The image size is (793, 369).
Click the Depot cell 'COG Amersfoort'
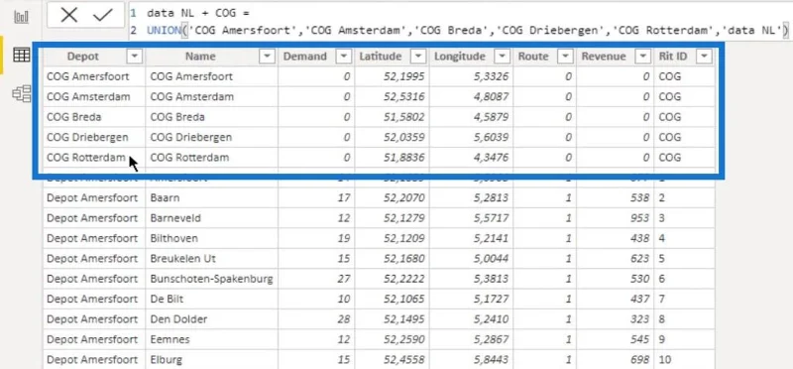pos(94,76)
